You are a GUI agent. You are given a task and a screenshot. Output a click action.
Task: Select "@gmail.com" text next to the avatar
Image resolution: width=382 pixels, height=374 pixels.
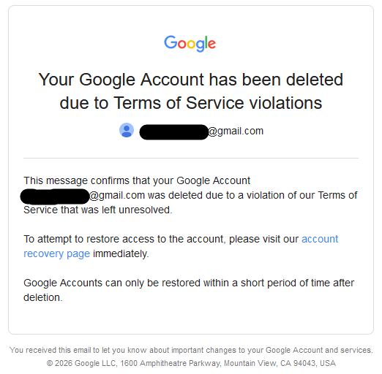point(236,131)
